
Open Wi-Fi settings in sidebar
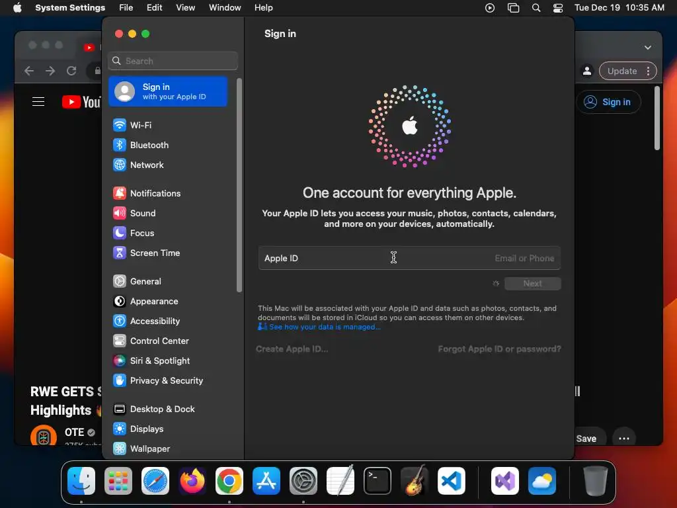(x=169, y=125)
